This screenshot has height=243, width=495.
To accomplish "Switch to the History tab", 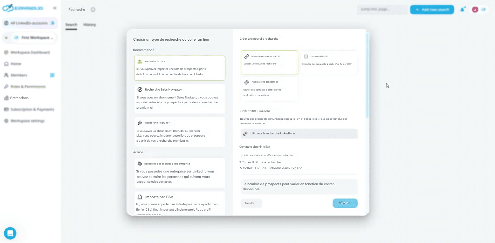I will (x=90, y=25).
